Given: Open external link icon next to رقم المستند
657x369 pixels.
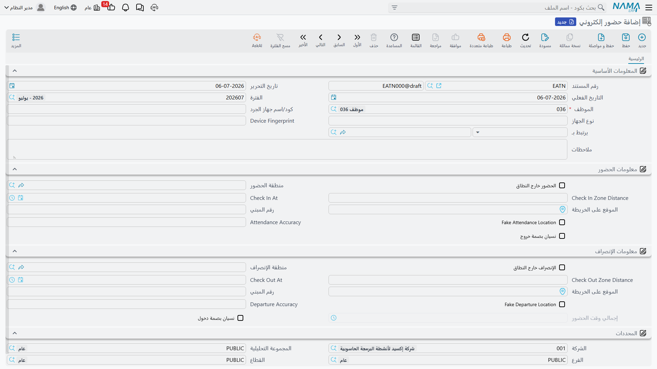Looking at the screenshot, I should point(439,86).
